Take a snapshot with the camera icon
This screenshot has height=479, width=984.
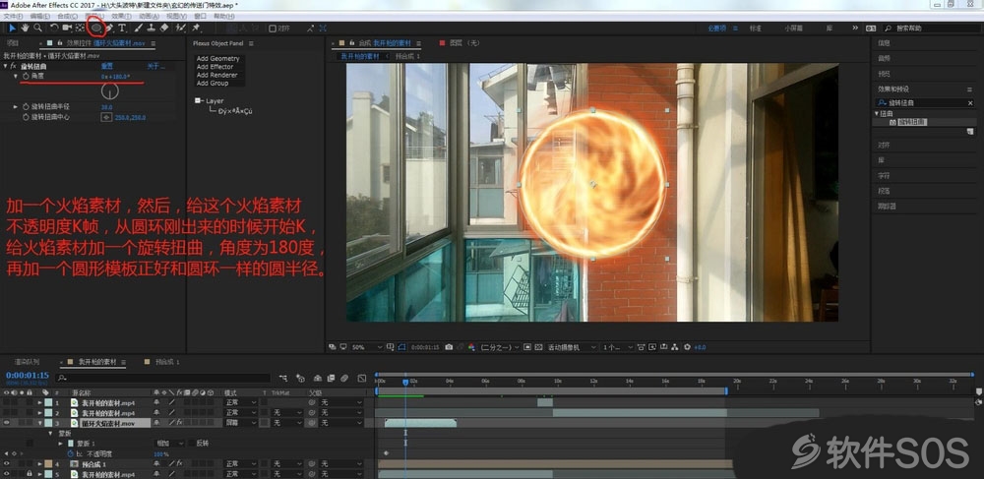pos(449,347)
